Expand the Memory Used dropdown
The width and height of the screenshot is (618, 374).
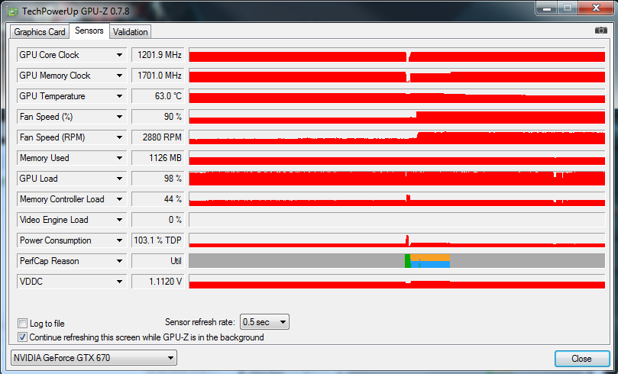pyautogui.click(x=72, y=158)
